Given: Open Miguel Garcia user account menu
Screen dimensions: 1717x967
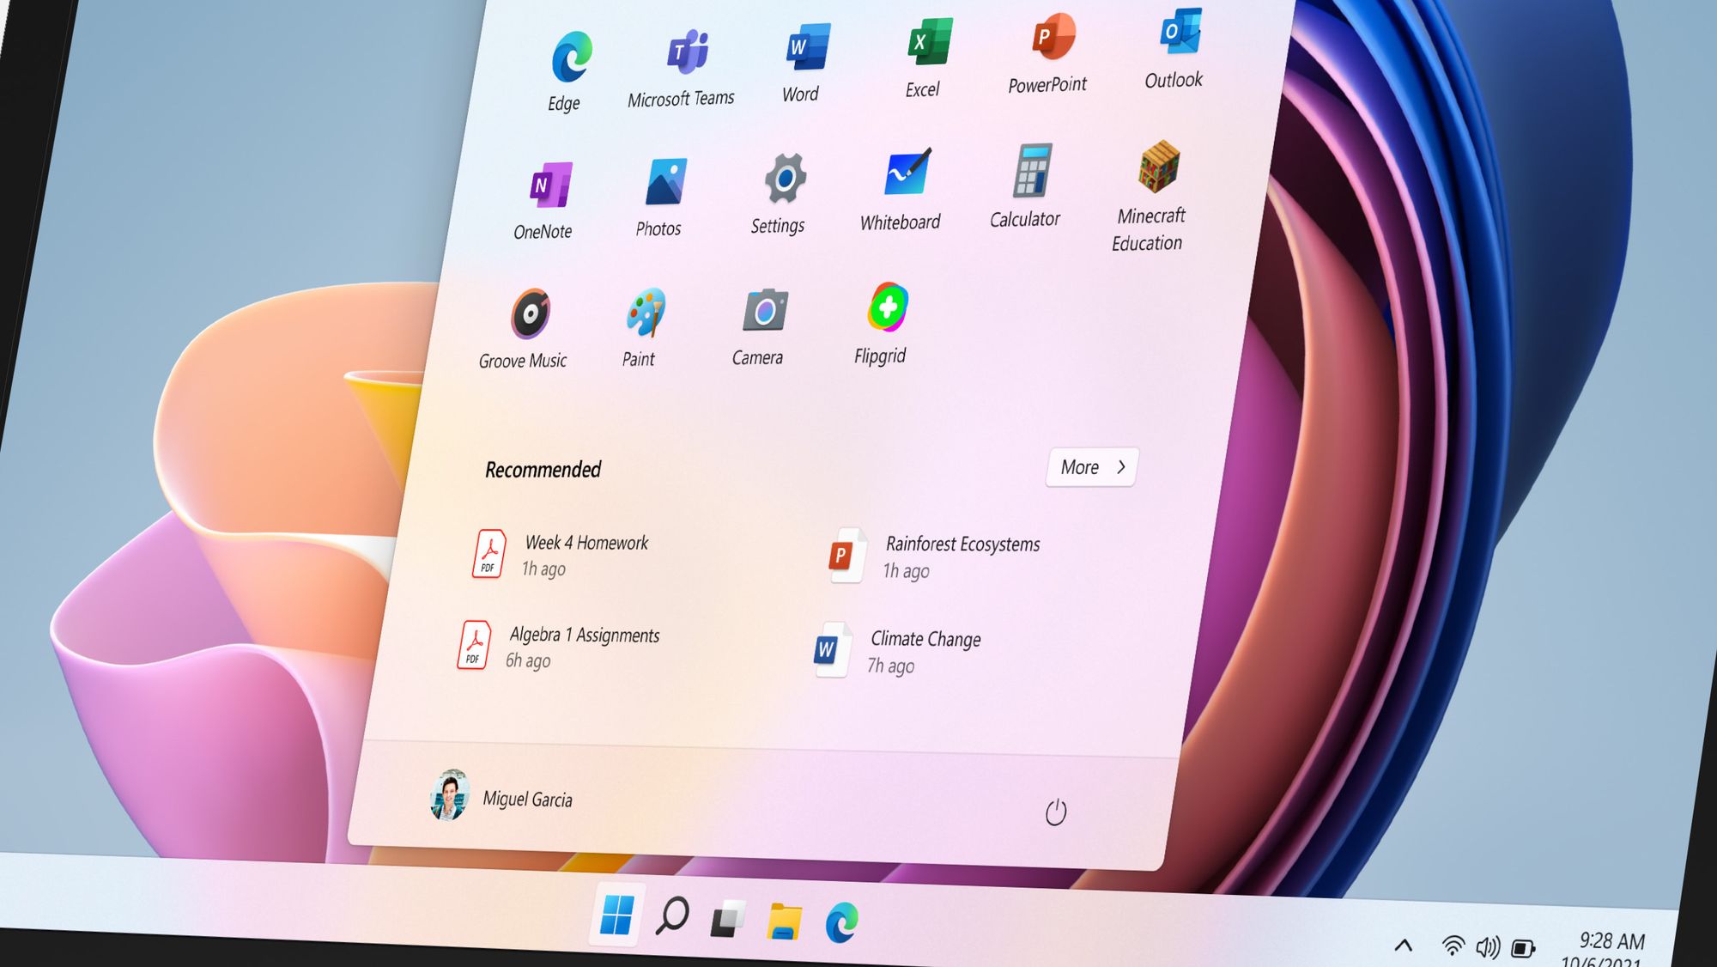Looking at the screenshot, I should tap(501, 796).
